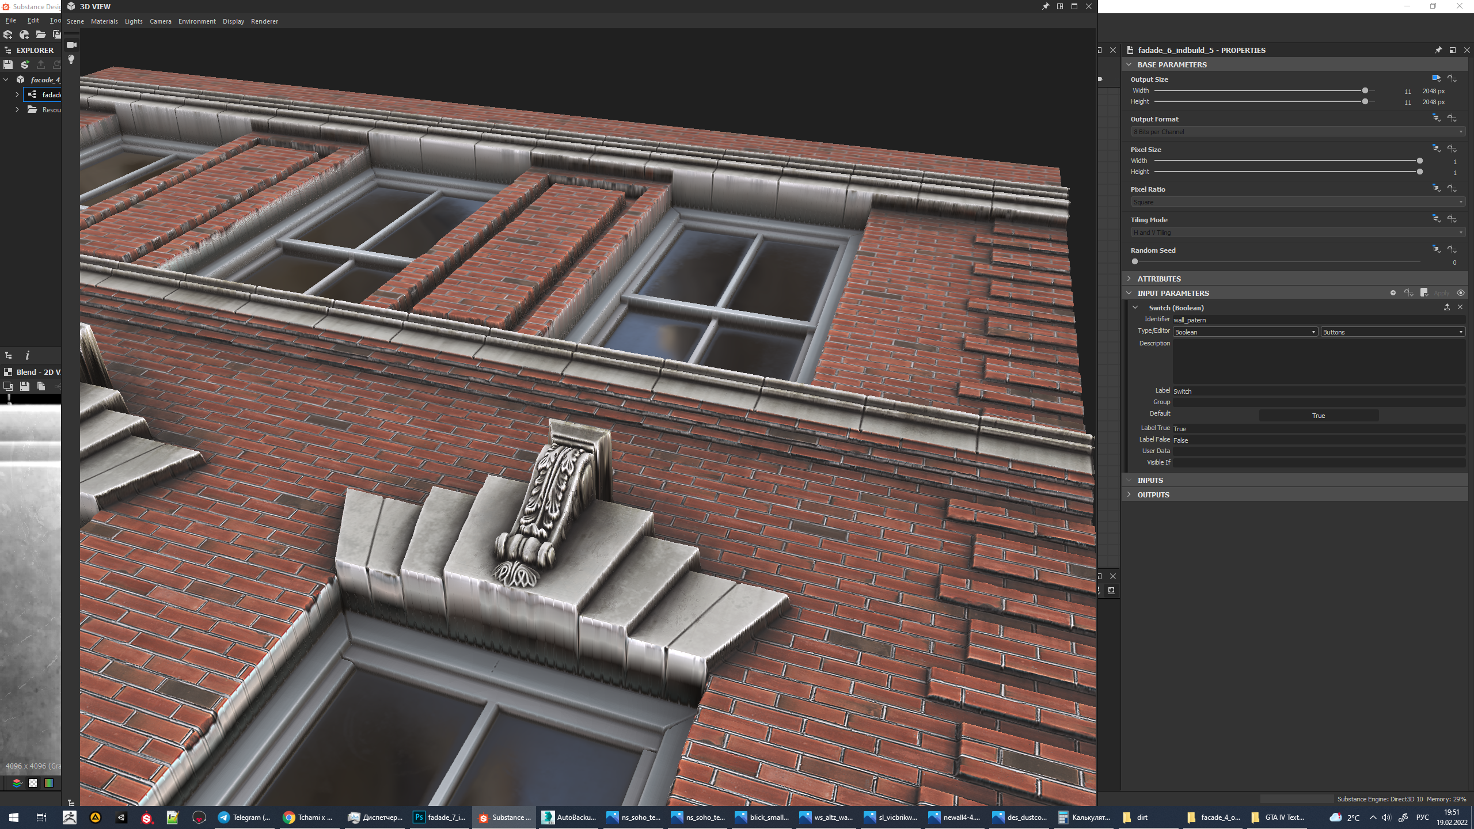Open the Environment menu

point(197,21)
